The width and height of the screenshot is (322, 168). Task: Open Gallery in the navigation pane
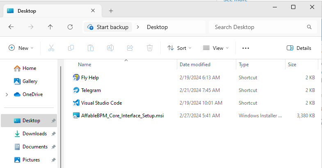point(30,81)
